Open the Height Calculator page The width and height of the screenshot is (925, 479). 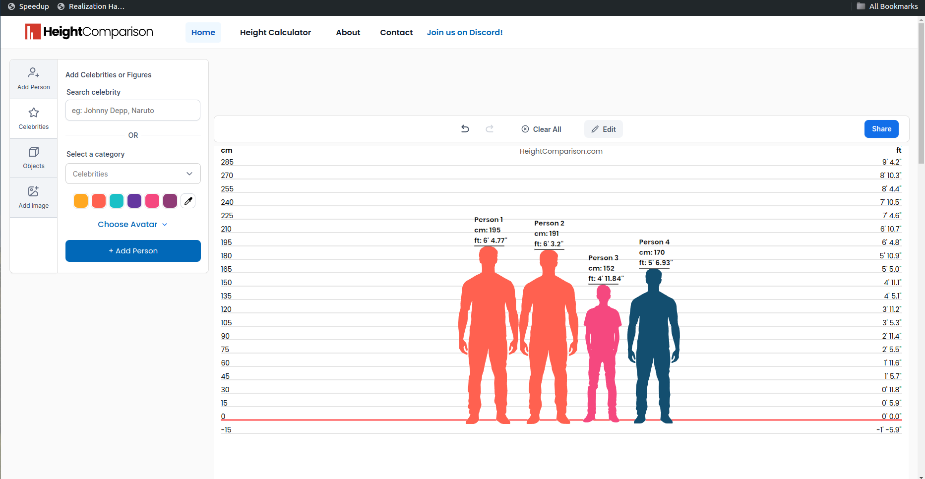click(x=275, y=32)
